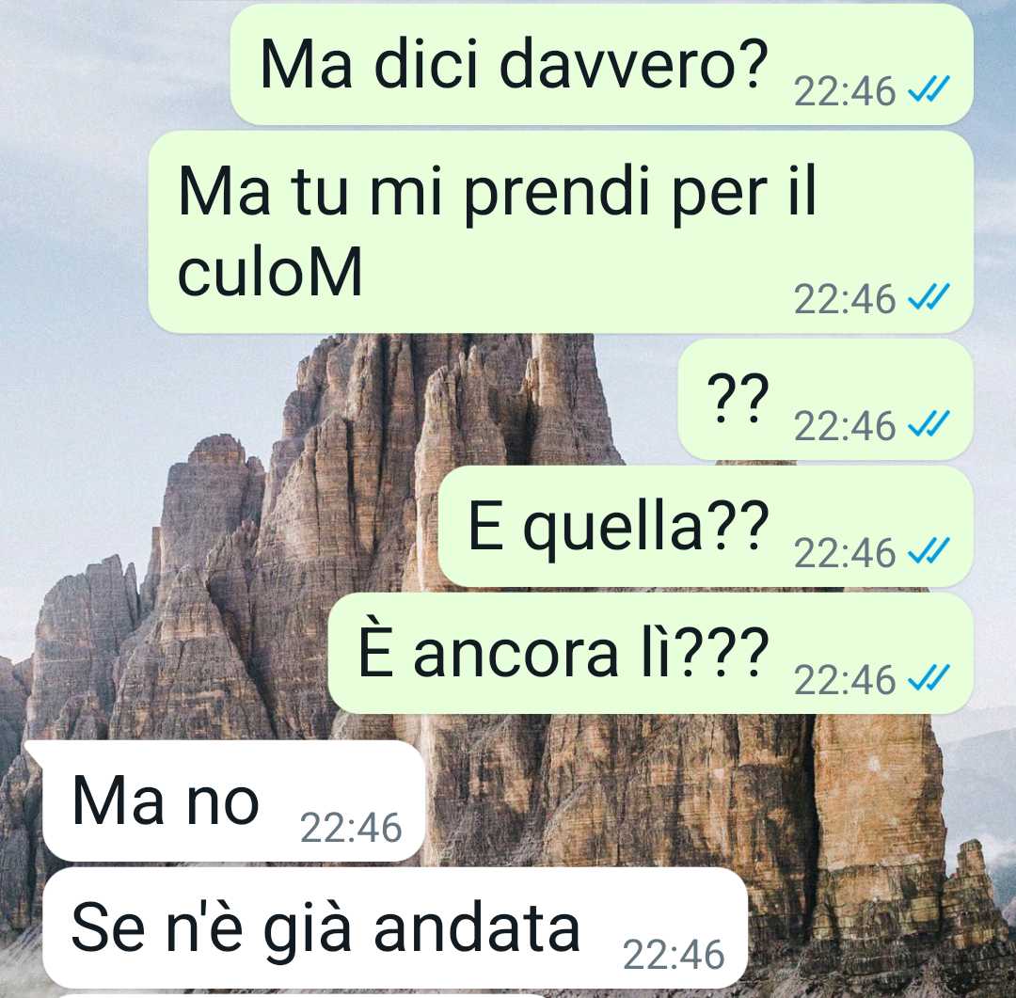The image size is (1016, 998).
Task: Tap the timestamp next to 'È ancora lì???'
Action: point(845,680)
